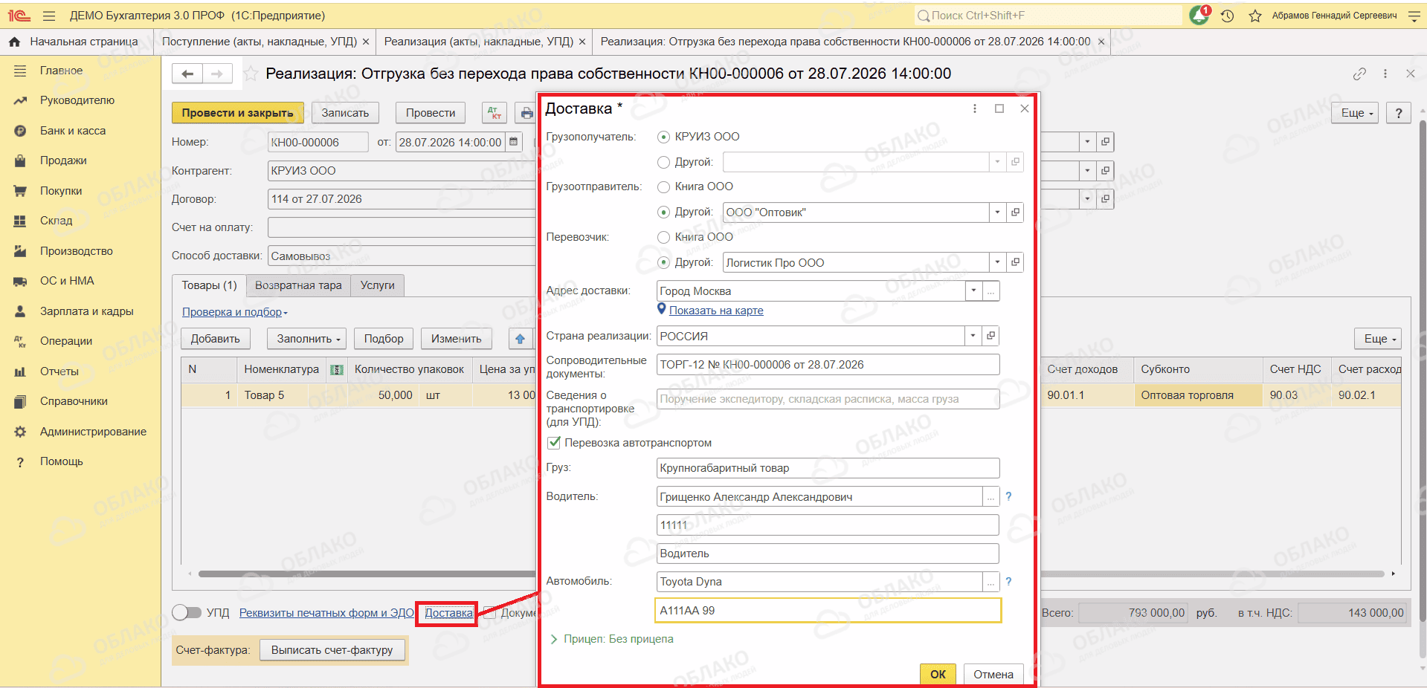
Task: Open the 1C main hamburger menu
Action: (49, 16)
